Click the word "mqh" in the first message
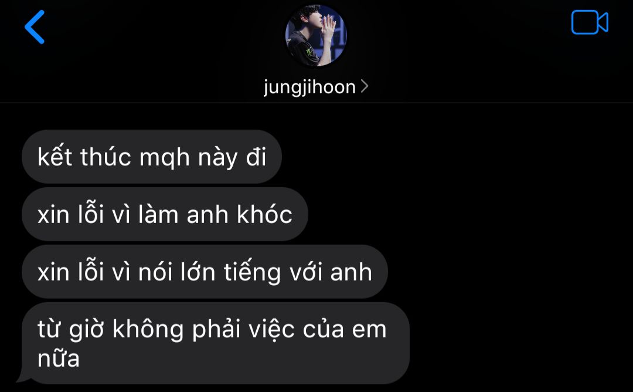 click(x=164, y=158)
